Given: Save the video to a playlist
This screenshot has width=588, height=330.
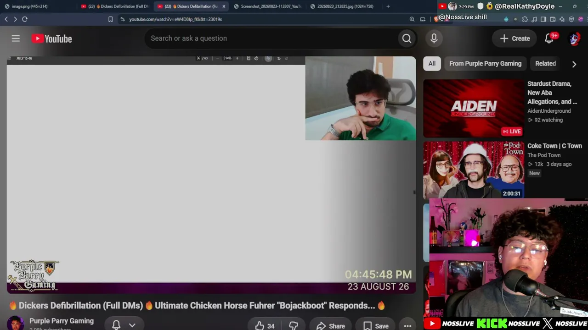Looking at the screenshot, I should click(376, 326).
